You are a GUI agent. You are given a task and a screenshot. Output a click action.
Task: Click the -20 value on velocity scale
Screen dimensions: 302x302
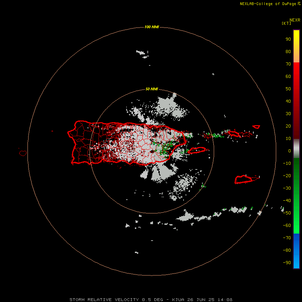click(x=287, y=176)
